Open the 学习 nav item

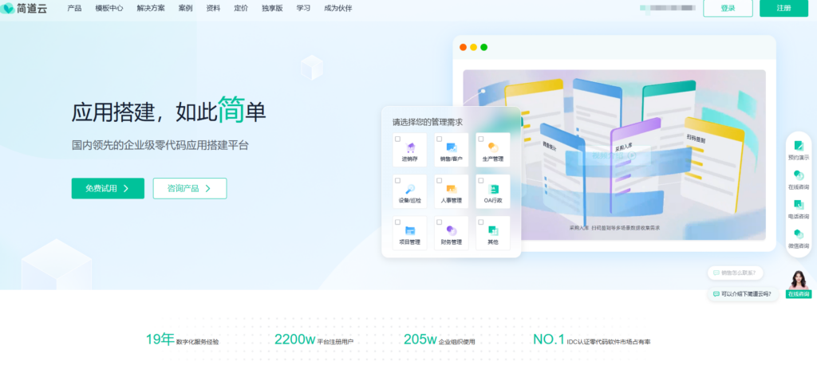pos(303,8)
